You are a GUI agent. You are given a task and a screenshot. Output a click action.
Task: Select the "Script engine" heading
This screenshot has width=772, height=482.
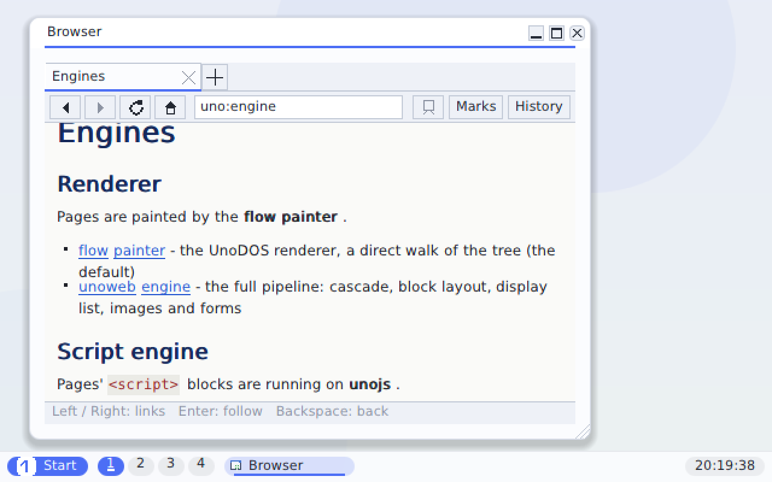133,351
